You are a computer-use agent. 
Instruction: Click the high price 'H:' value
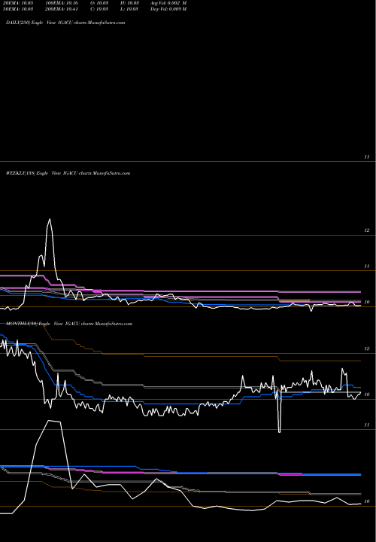tap(129, 3)
